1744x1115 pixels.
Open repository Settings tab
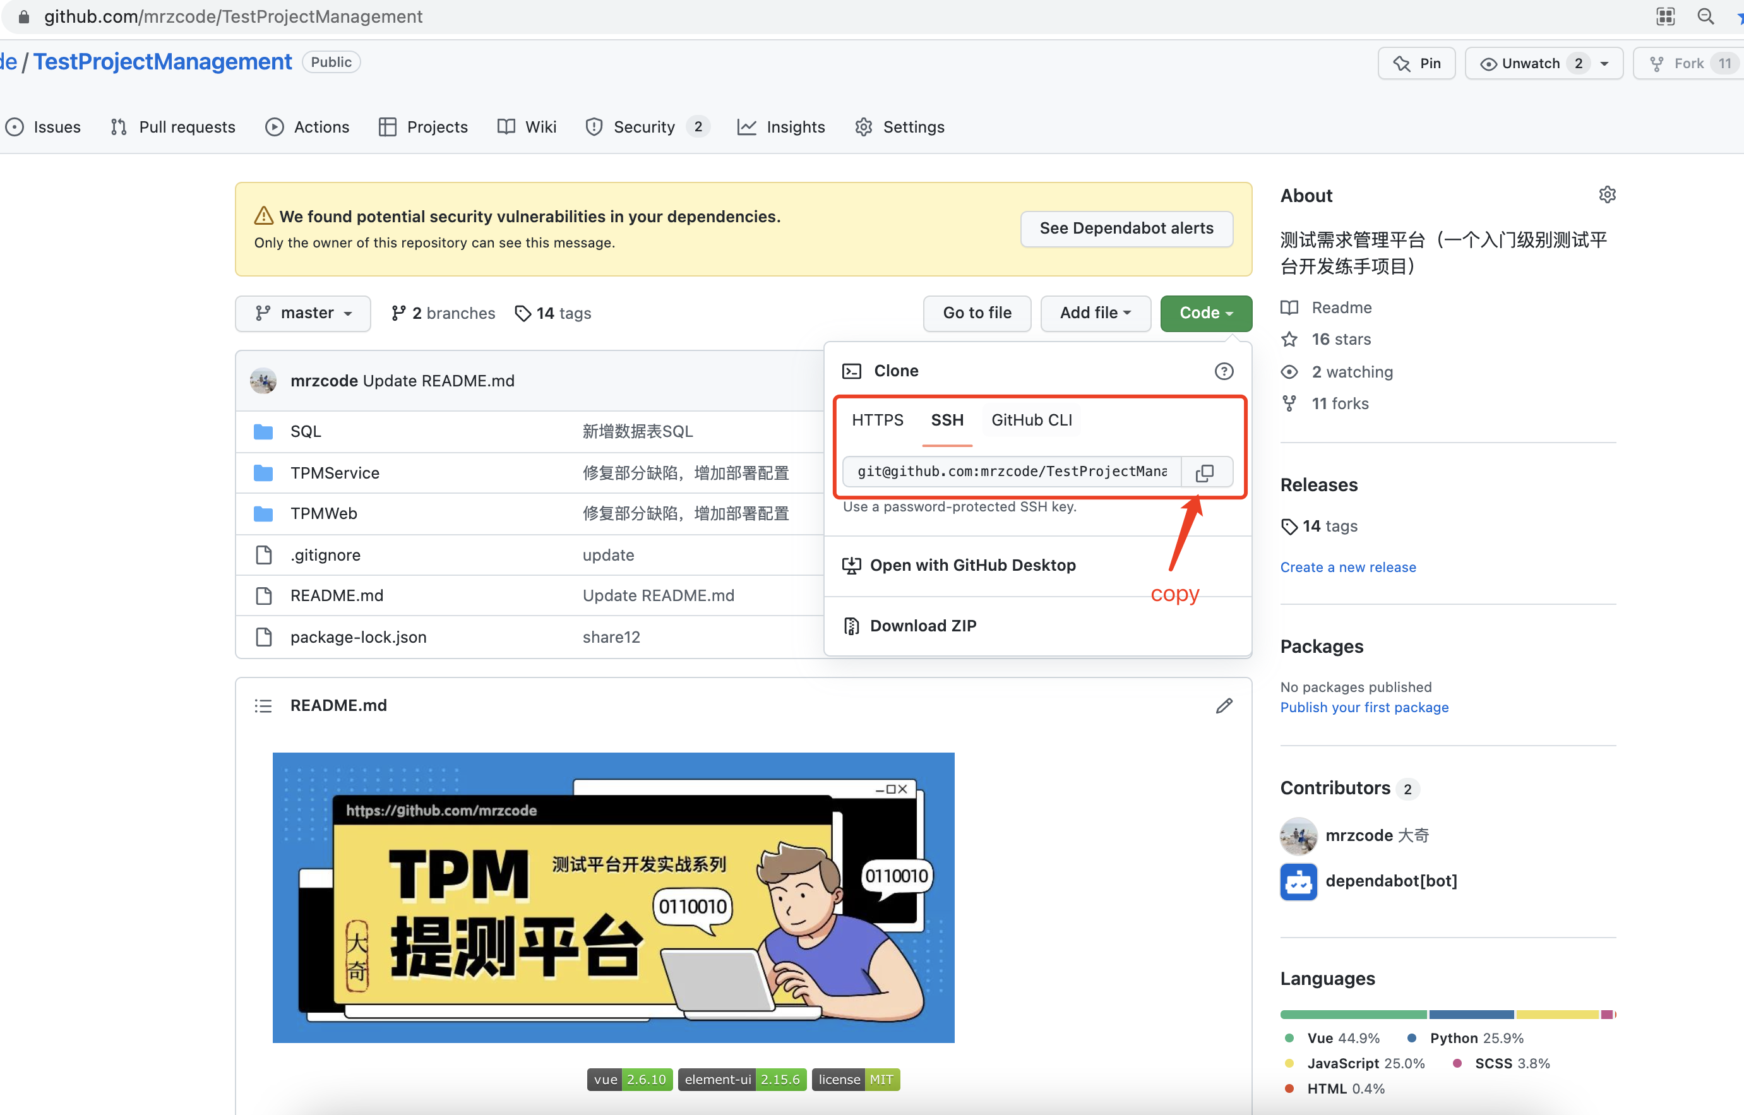point(900,127)
